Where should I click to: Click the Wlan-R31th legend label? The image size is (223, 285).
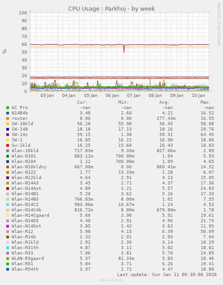click(x=25, y=248)
